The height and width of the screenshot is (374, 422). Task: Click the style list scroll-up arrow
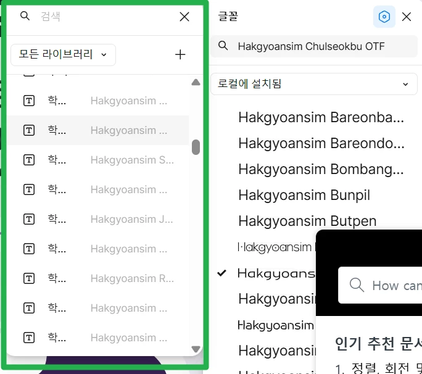(x=196, y=82)
